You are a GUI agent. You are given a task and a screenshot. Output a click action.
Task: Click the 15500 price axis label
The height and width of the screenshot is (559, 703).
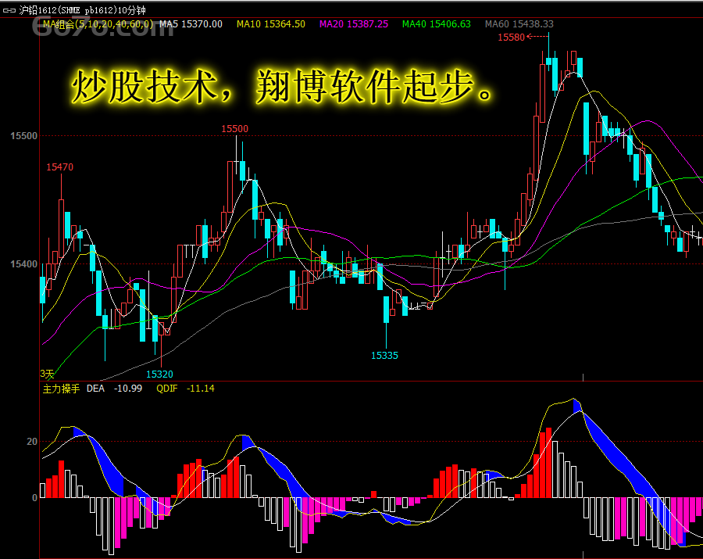[23, 136]
